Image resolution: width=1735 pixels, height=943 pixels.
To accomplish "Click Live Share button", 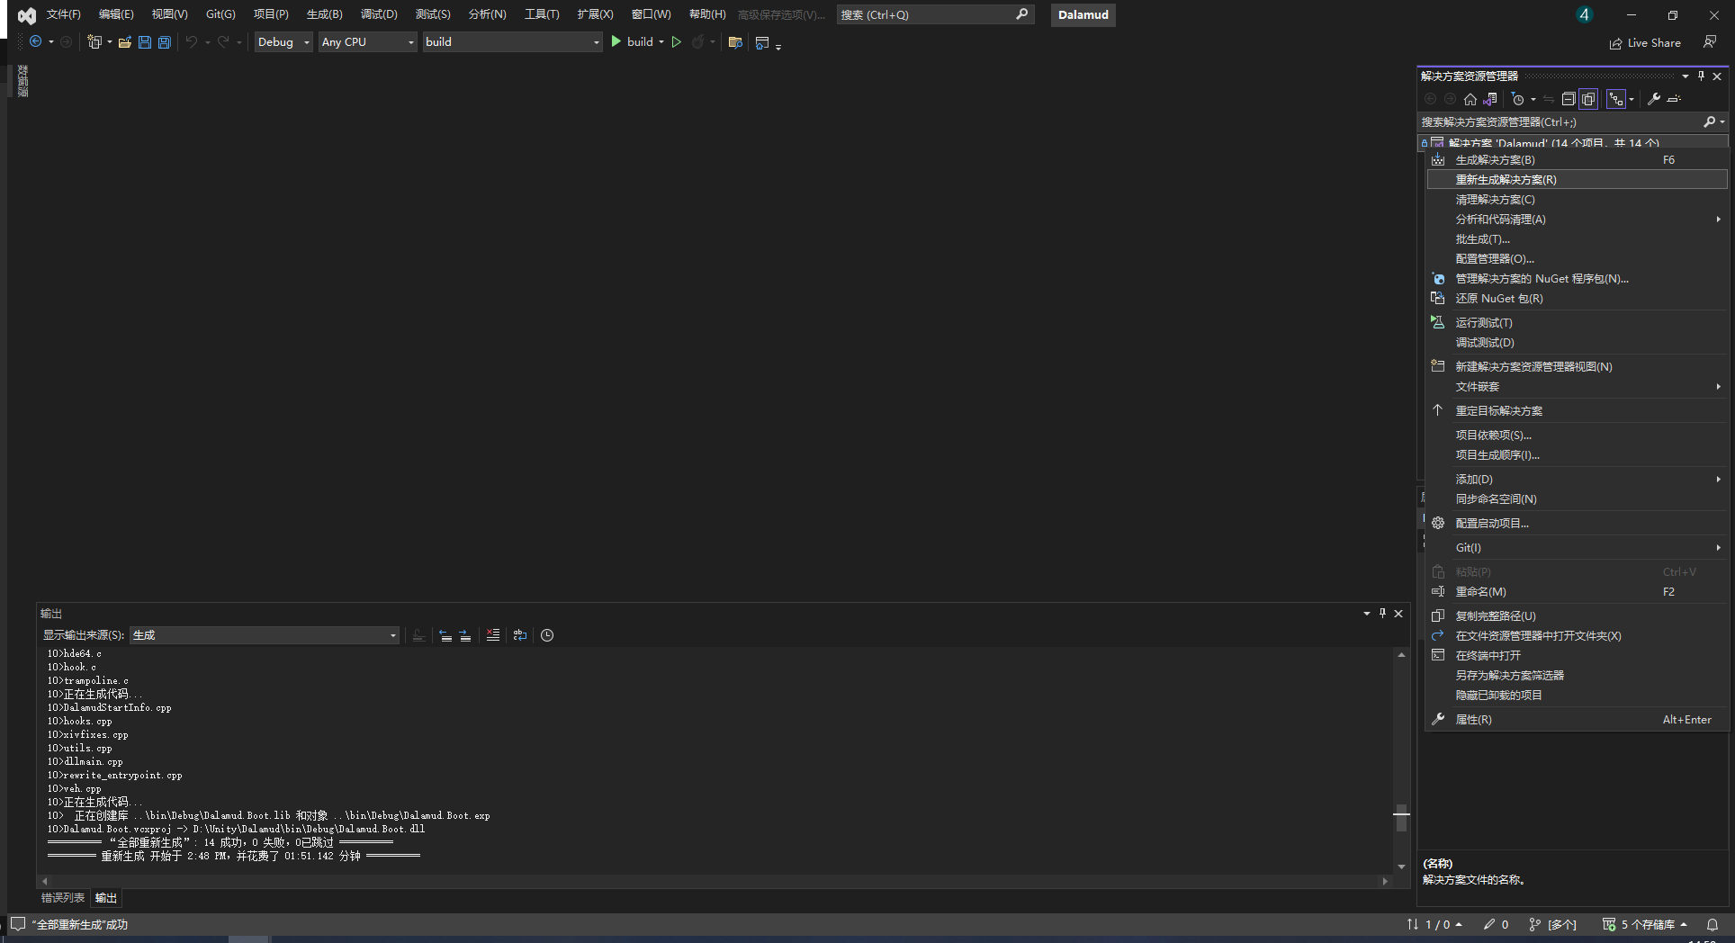I will coord(1645,42).
